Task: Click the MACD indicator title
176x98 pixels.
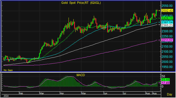Action: pos(81,75)
